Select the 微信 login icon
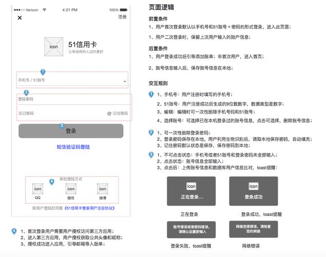 (x=70, y=188)
